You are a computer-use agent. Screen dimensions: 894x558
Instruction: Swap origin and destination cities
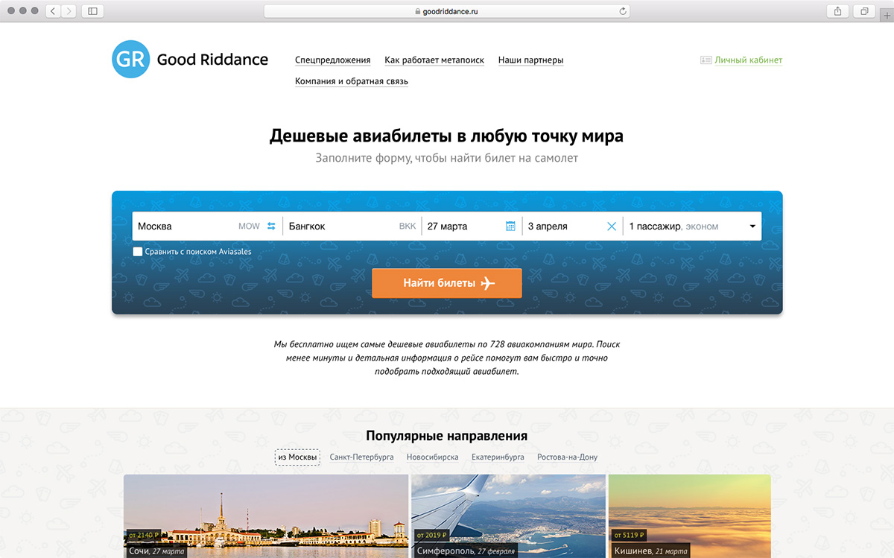(271, 226)
